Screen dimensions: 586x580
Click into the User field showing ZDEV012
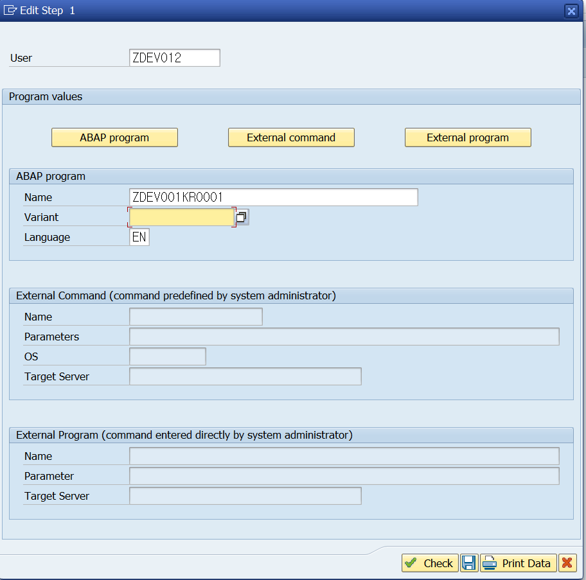click(174, 58)
